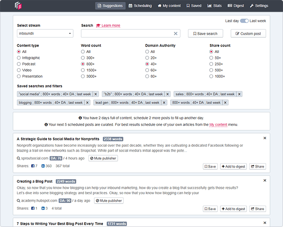Save the Strategic Guide to Social Media article

pos(210,166)
